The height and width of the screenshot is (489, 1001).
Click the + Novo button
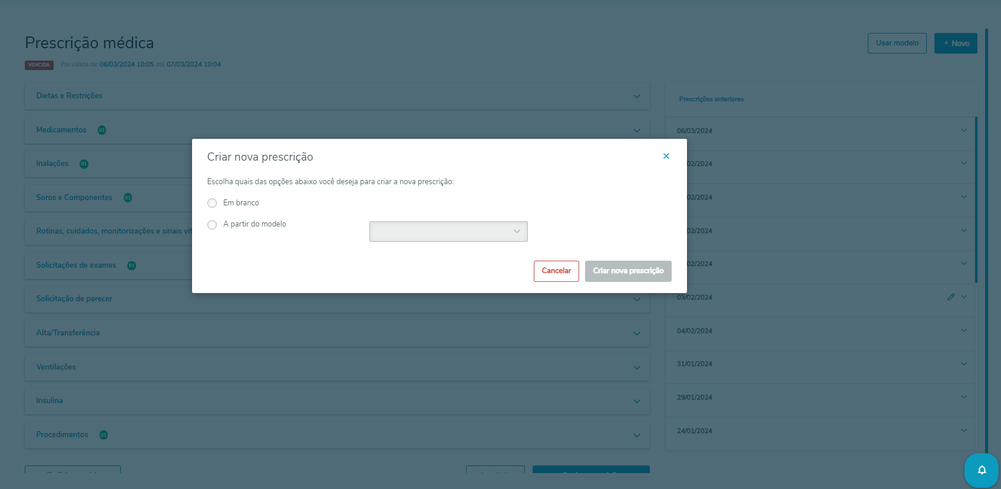(x=956, y=43)
